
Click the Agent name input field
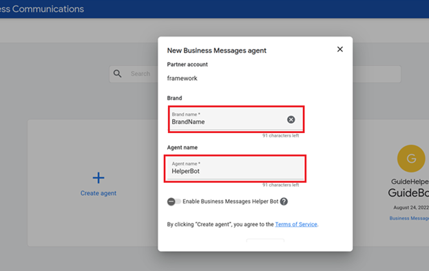235,168
